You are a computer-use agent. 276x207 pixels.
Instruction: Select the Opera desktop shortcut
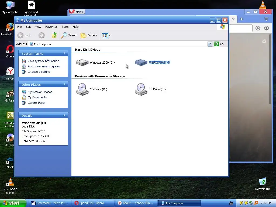(x=10, y=51)
